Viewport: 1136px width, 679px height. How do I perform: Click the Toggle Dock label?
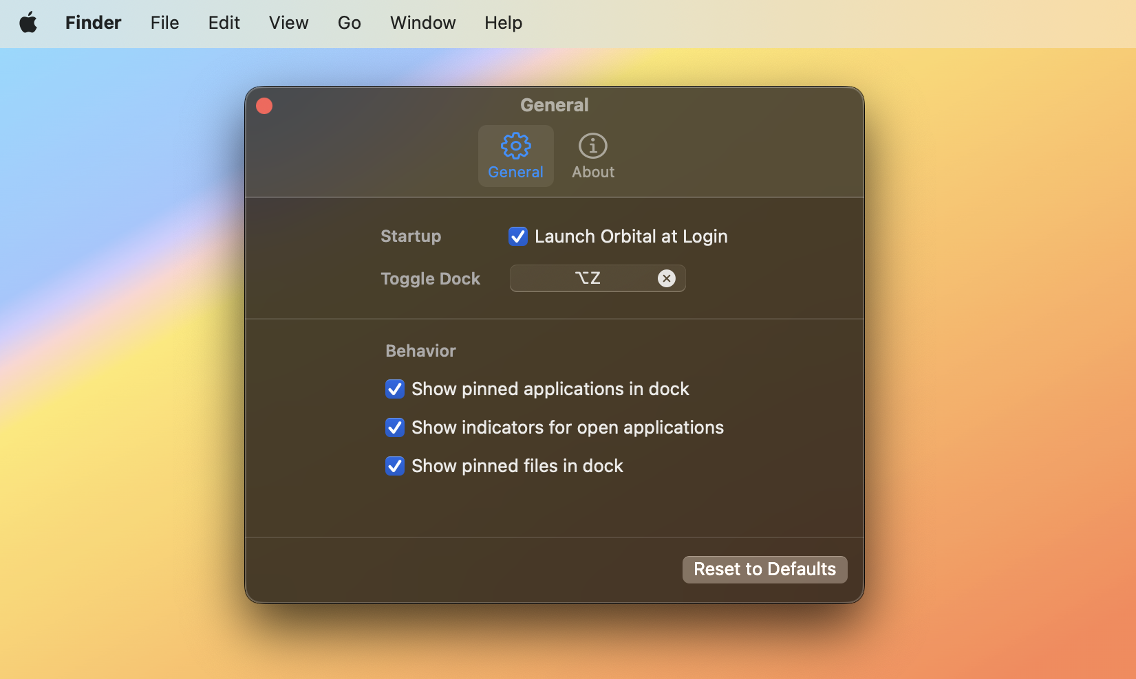[x=431, y=279]
